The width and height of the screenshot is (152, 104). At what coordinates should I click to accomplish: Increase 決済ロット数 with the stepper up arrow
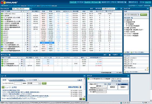(106, 84)
